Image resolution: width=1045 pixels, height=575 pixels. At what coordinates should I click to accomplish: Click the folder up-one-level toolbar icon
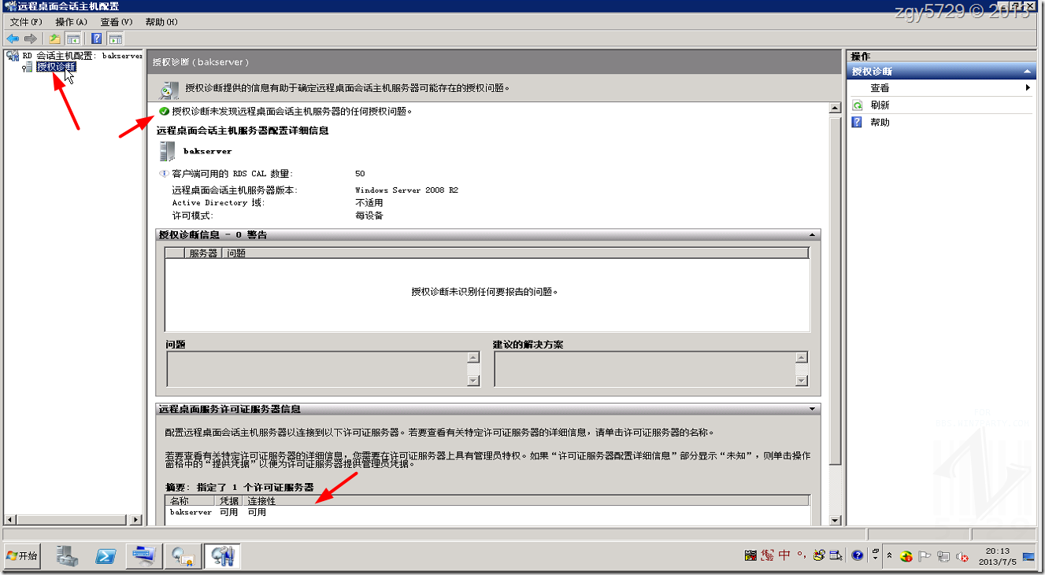55,39
